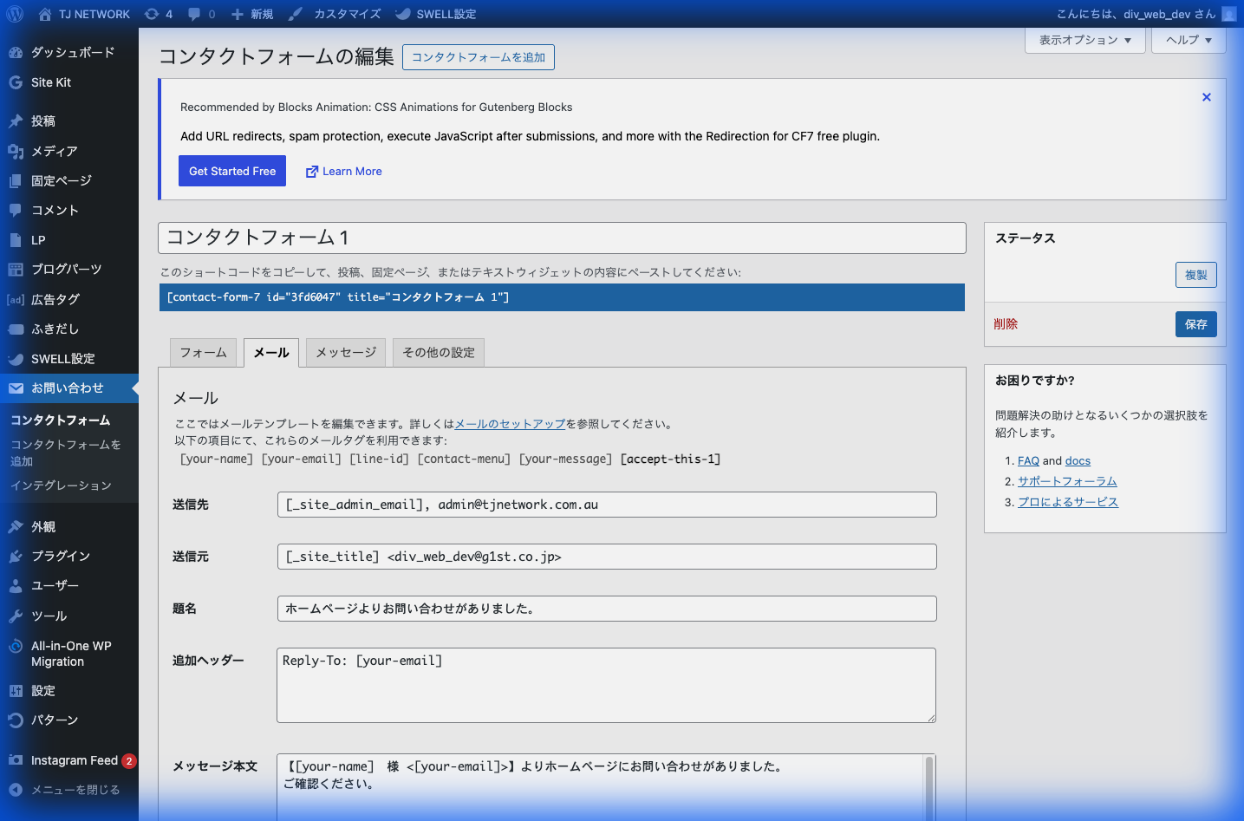Click the カスタマイズ pencil icon in admin bar
The image size is (1244, 821).
[x=296, y=13]
